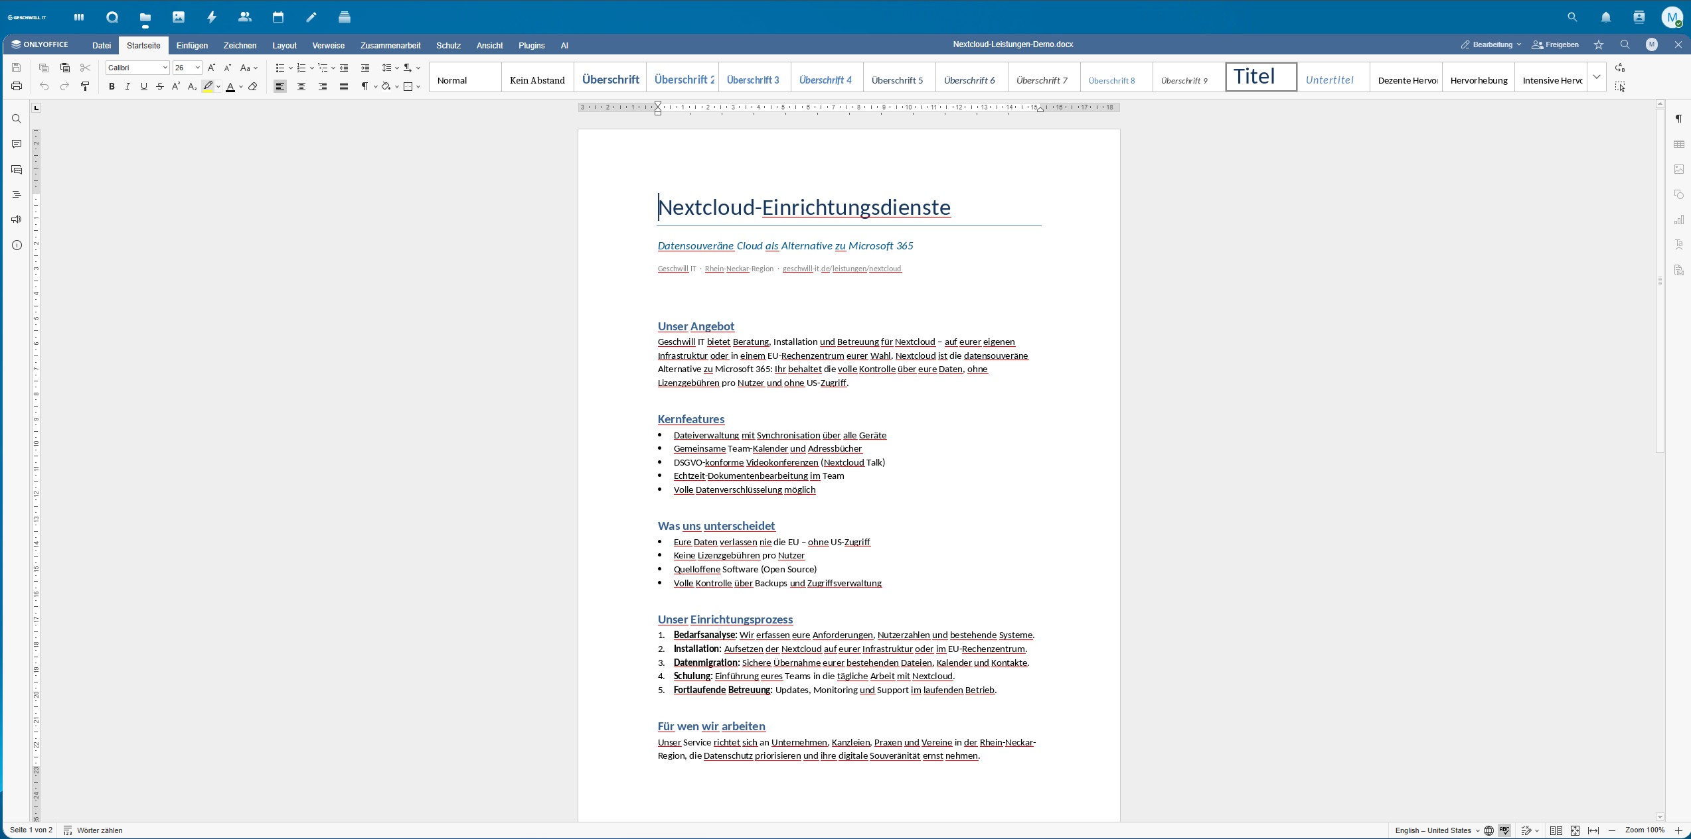This screenshot has width=1691, height=839.
Task: Switch to the Zusammenarbeit tab
Action: [390, 45]
